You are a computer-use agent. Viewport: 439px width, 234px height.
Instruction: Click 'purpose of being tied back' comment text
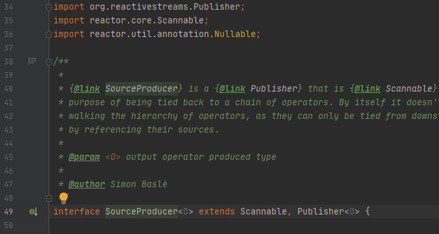tap(136, 103)
